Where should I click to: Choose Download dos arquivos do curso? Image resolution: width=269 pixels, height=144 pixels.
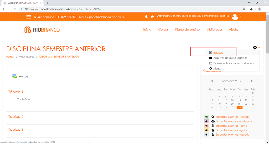234,63
